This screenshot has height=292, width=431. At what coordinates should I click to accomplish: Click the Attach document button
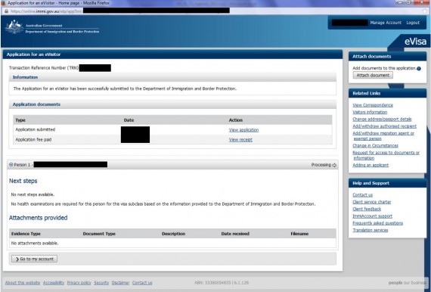[373, 76]
